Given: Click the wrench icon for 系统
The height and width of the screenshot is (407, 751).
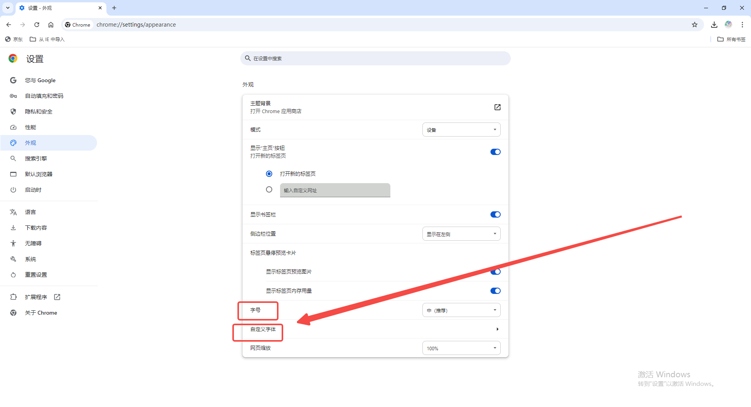Looking at the screenshot, I should [x=13, y=259].
